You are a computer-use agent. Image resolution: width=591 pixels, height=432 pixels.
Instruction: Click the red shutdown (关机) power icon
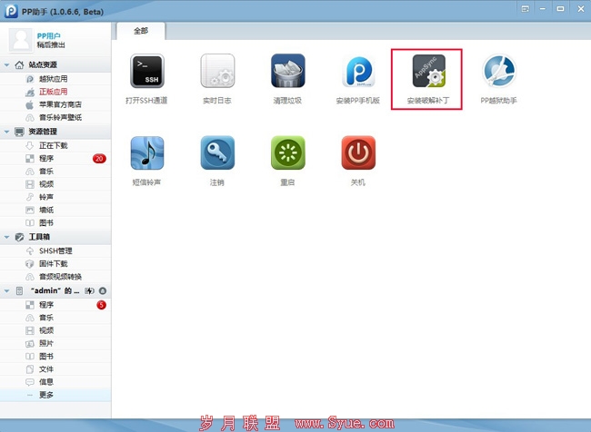[358, 152]
